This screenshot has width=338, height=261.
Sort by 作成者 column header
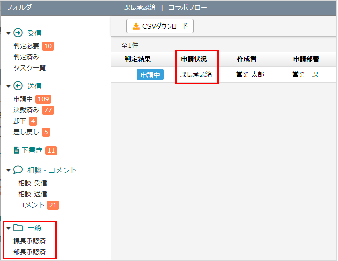(247, 59)
